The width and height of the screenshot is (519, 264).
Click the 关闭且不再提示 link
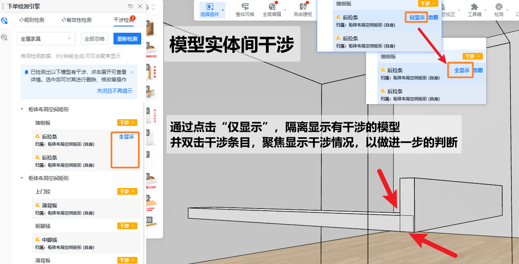(114, 91)
